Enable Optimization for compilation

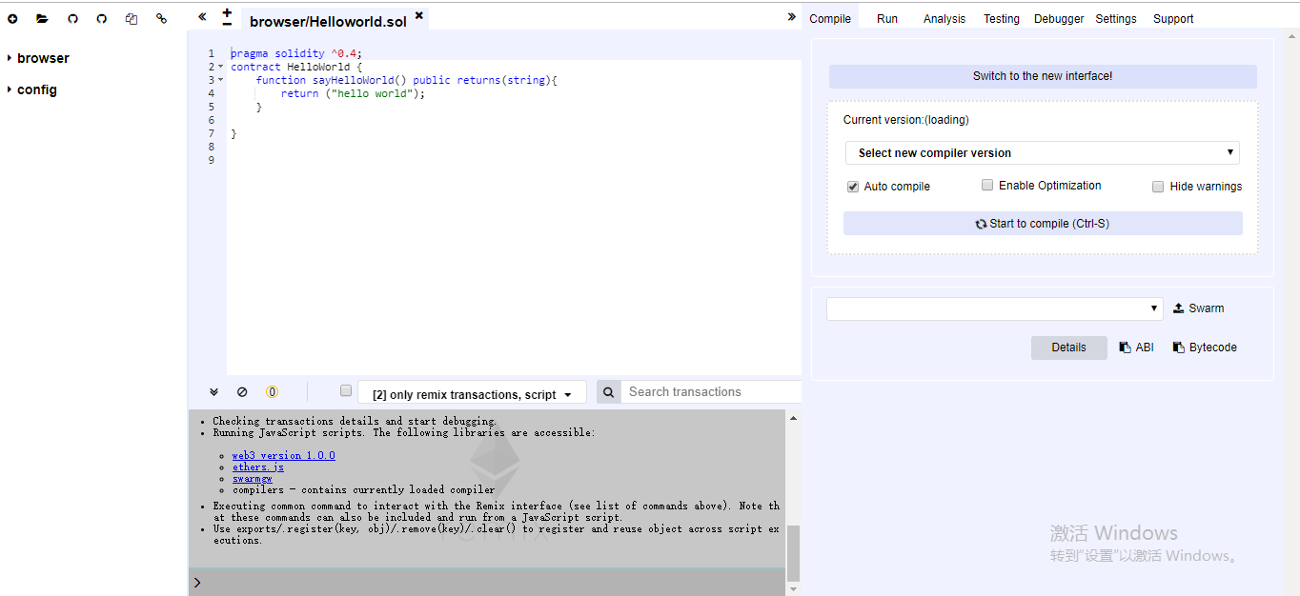coord(987,185)
